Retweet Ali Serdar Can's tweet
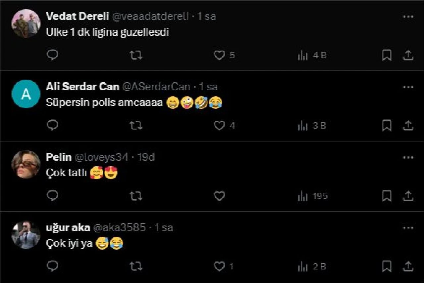Image resolution: width=424 pixels, height=283 pixels. tap(136, 126)
